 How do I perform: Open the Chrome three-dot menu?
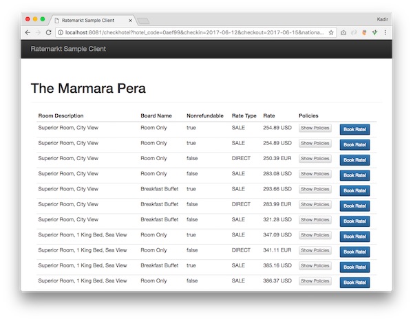pos(385,32)
